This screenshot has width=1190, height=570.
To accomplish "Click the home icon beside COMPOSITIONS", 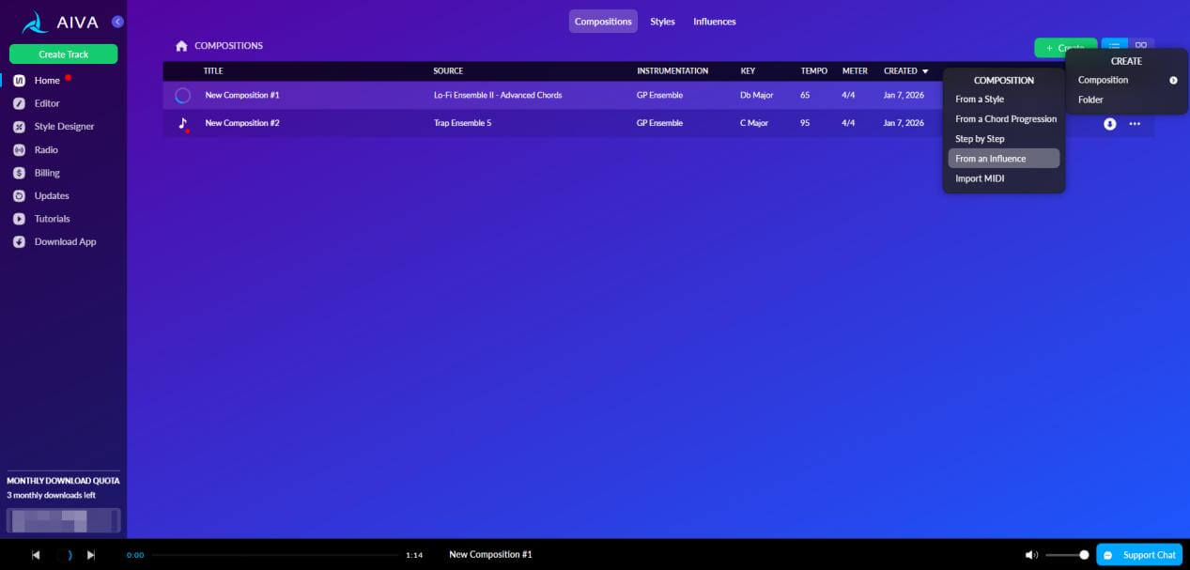I will 181,46.
